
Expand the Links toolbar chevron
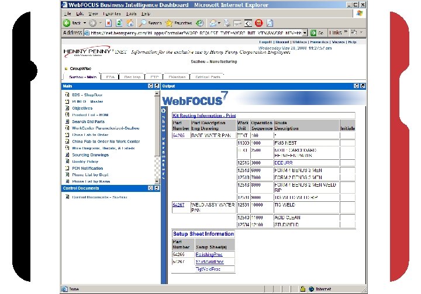(346, 32)
